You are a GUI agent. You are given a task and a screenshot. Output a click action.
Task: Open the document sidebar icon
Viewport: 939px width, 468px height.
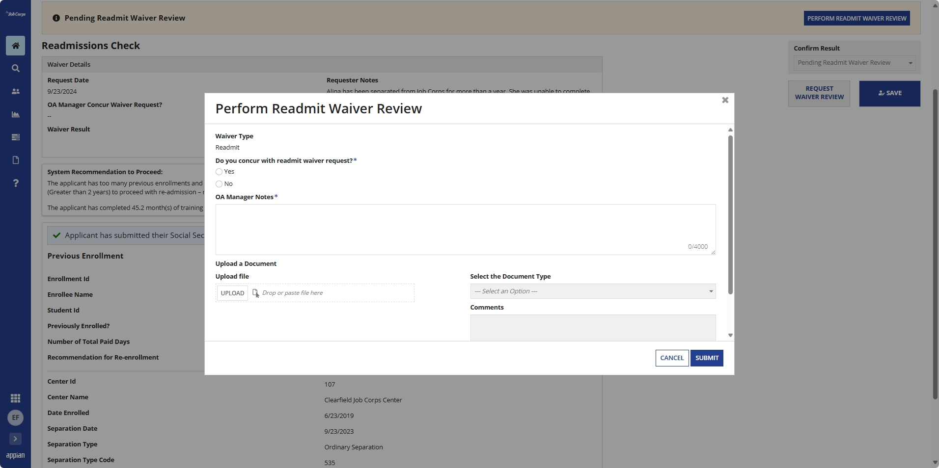click(x=15, y=160)
